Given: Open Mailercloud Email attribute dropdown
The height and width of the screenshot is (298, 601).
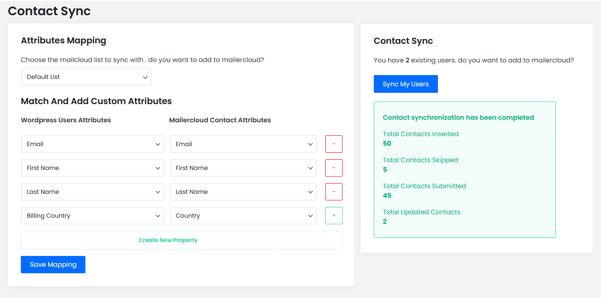Looking at the screenshot, I should [x=243, y=144].
